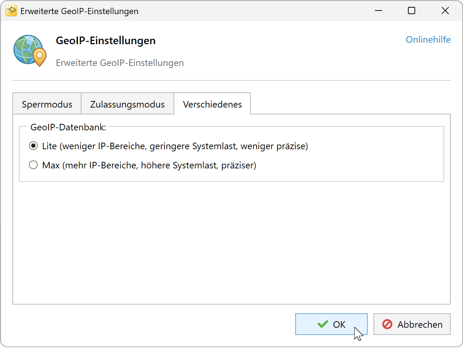
Task: Open the Onlinehilfe link
Action: [x=428, y=39]
